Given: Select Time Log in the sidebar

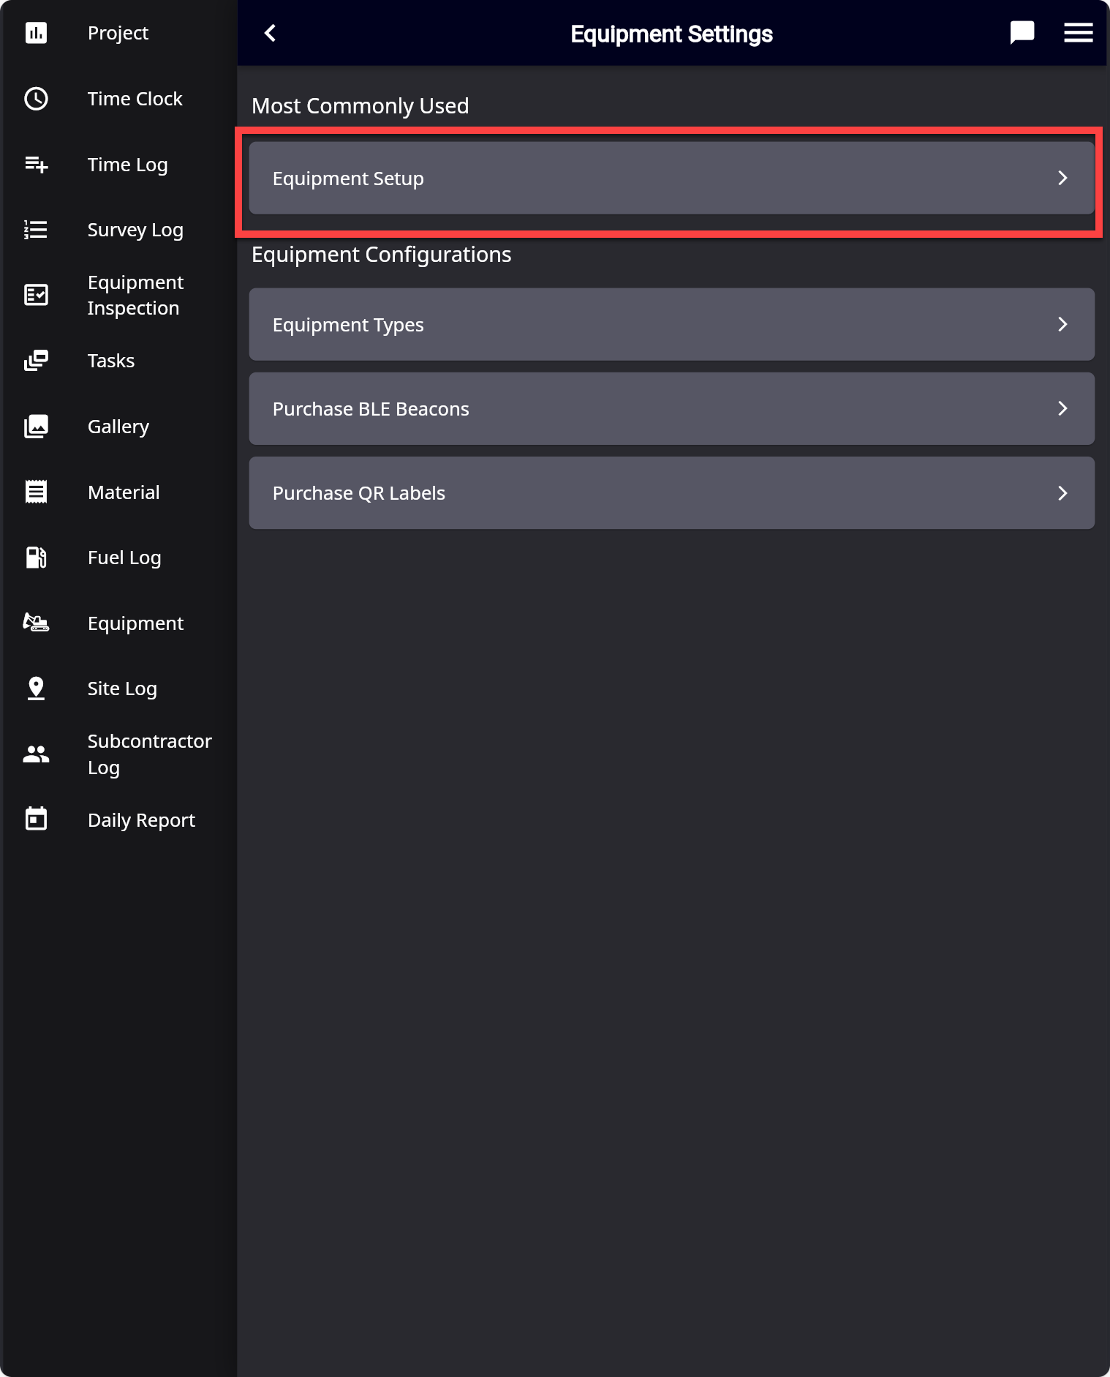Looking at the screenshot, I should 118,165.
